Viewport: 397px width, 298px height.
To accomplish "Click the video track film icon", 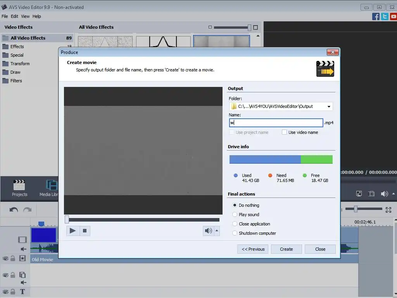I will [22, 239].
